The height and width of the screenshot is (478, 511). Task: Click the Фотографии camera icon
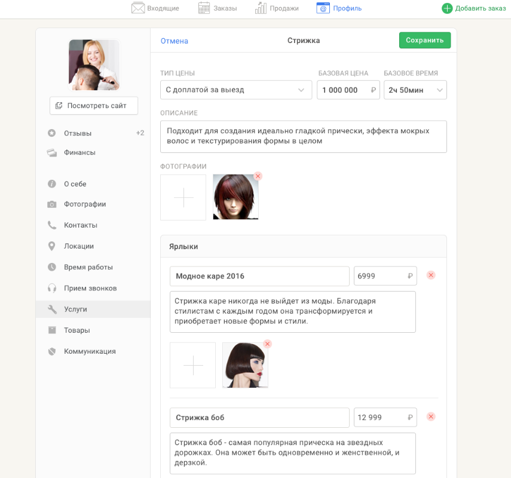(51, 204)
